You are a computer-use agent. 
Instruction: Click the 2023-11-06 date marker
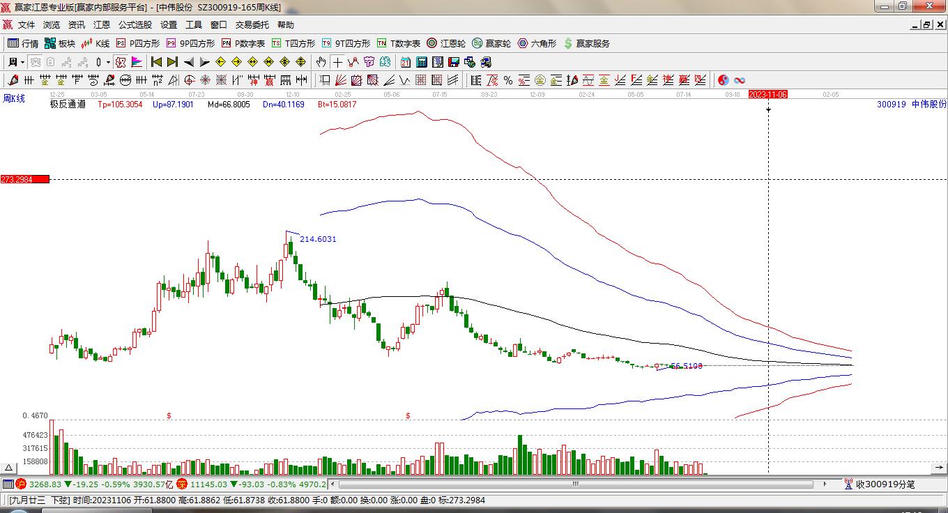pyautogui.click(x=767, y=94)
